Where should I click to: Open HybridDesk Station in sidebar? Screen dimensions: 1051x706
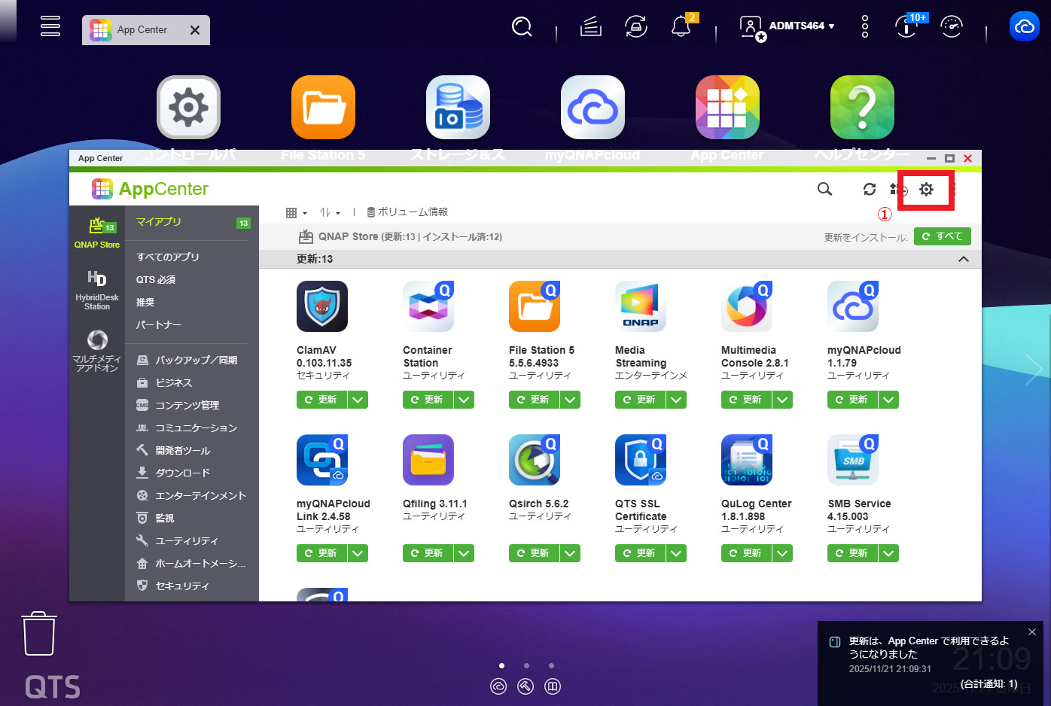tap(97, 290)
